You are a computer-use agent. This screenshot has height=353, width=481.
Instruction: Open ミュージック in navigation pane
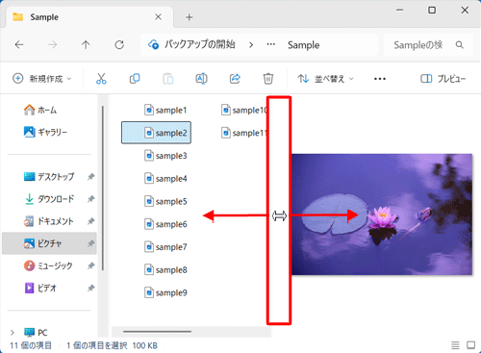tap(48, 265)
